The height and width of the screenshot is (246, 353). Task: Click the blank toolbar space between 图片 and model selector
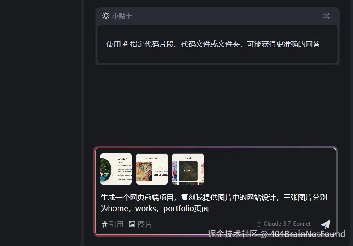pyautogui.click(x=203, y=224)
